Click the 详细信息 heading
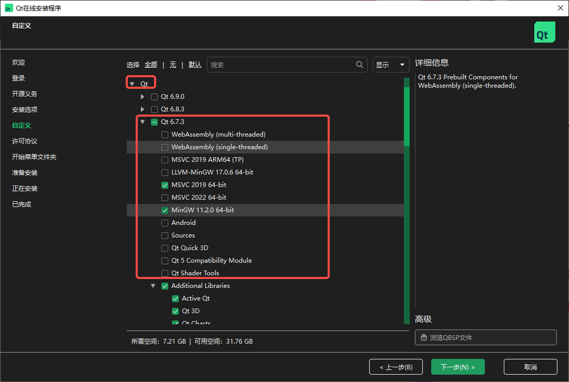Screen dimensions: 569x382 point(432,63)
